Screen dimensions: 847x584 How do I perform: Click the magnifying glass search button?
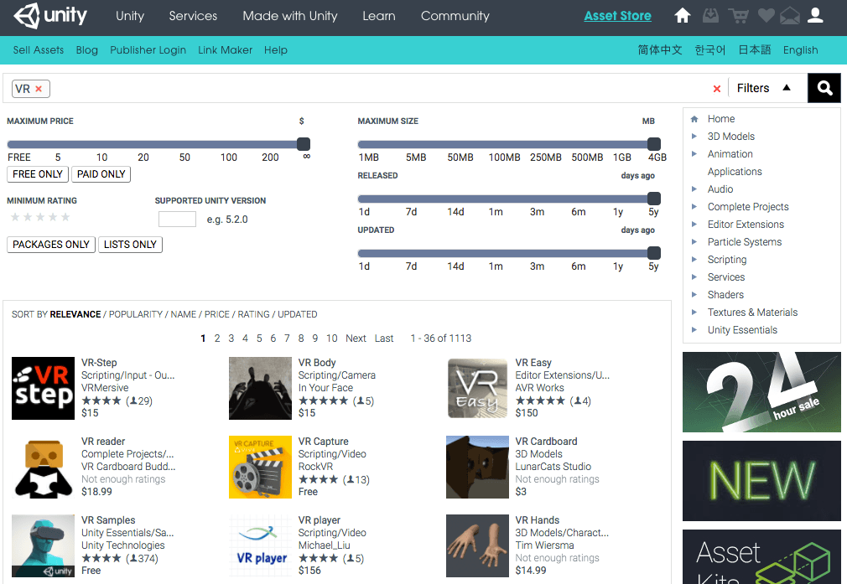point(824,88)
